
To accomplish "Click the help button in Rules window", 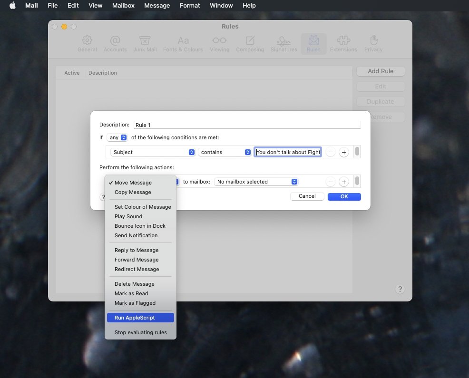I will coord(400,289).
